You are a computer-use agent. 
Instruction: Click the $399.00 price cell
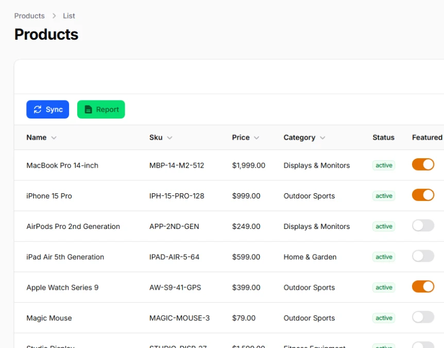click(x=246, y=288)
